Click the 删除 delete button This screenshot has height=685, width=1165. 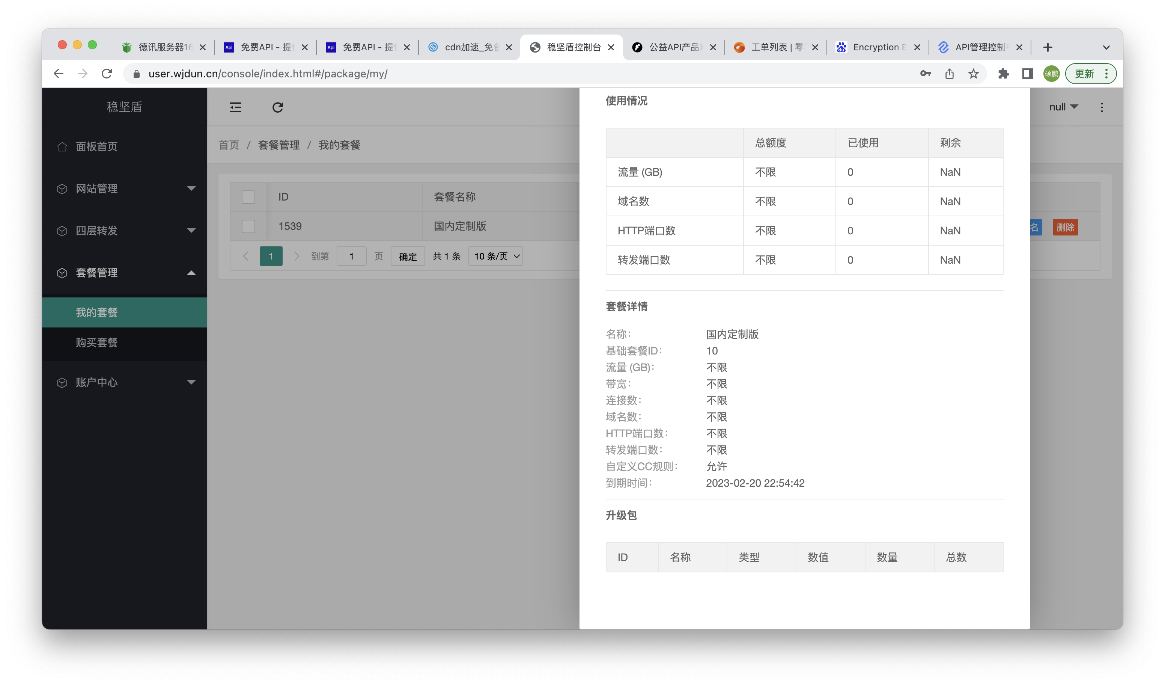(1065, 227)
